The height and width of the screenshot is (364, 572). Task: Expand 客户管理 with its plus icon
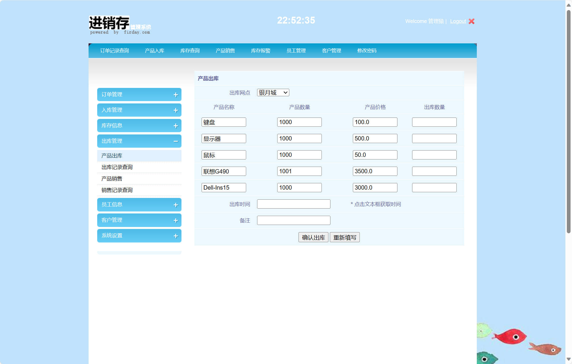pos(176,220)
